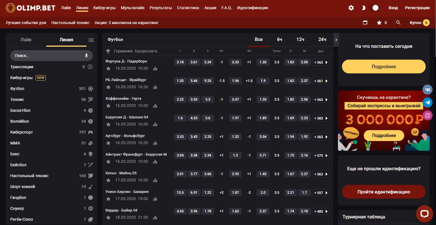Click the Пройти идентификацию button
Screen dimensions: 436x225
point(384,192)
